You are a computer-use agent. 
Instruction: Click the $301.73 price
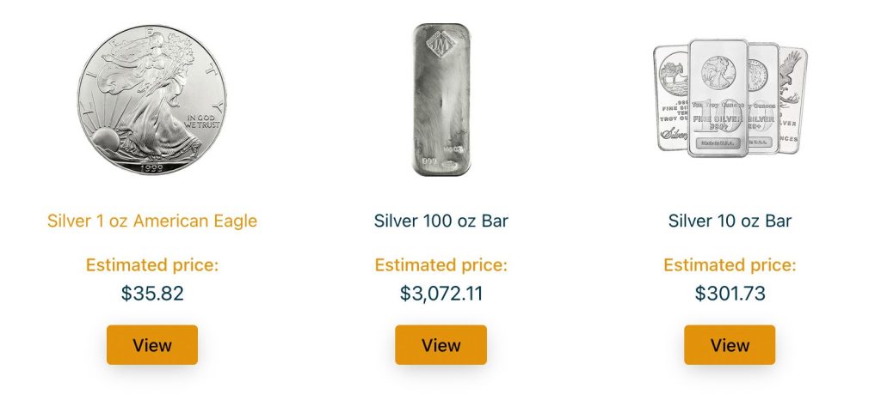click(x=730, y=294)
